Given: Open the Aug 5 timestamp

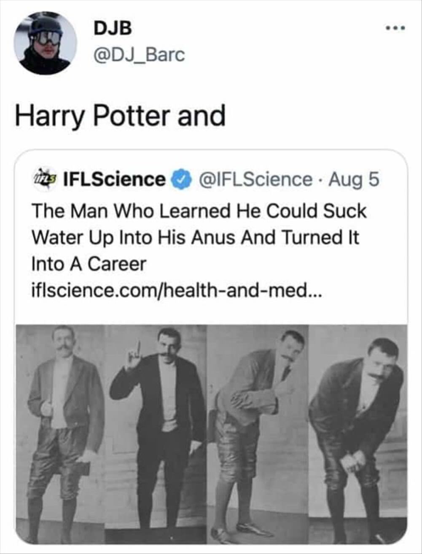Looking at the screenshot, I should (x=353, y=179).
